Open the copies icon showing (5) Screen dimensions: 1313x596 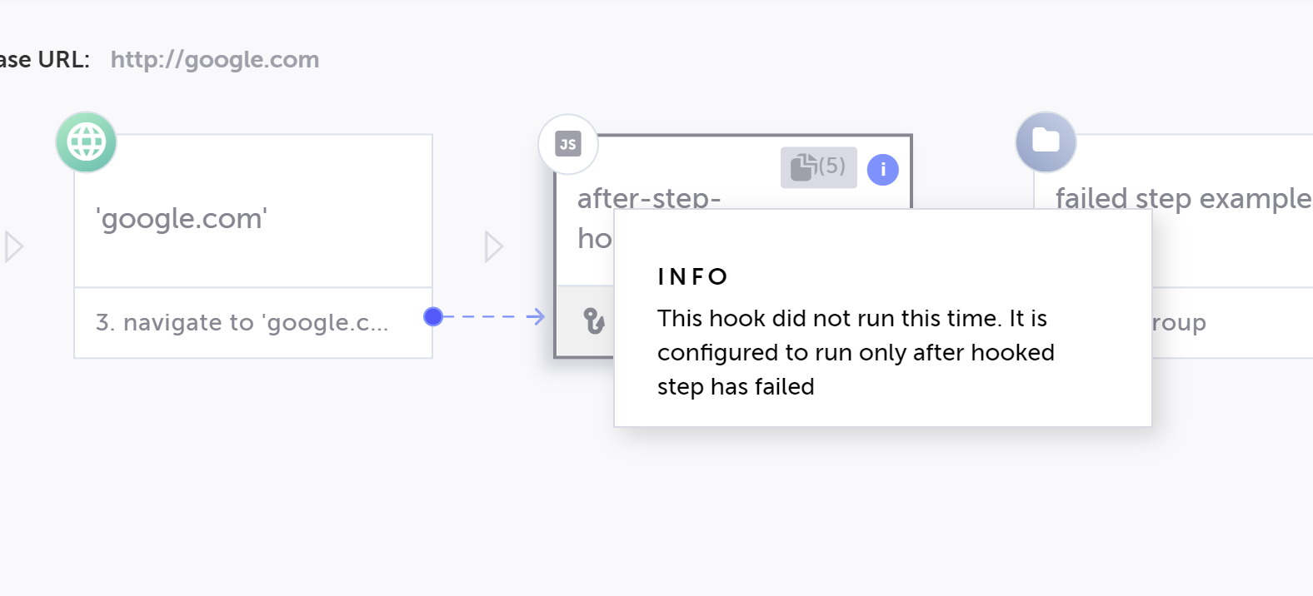tap(818, 167)
